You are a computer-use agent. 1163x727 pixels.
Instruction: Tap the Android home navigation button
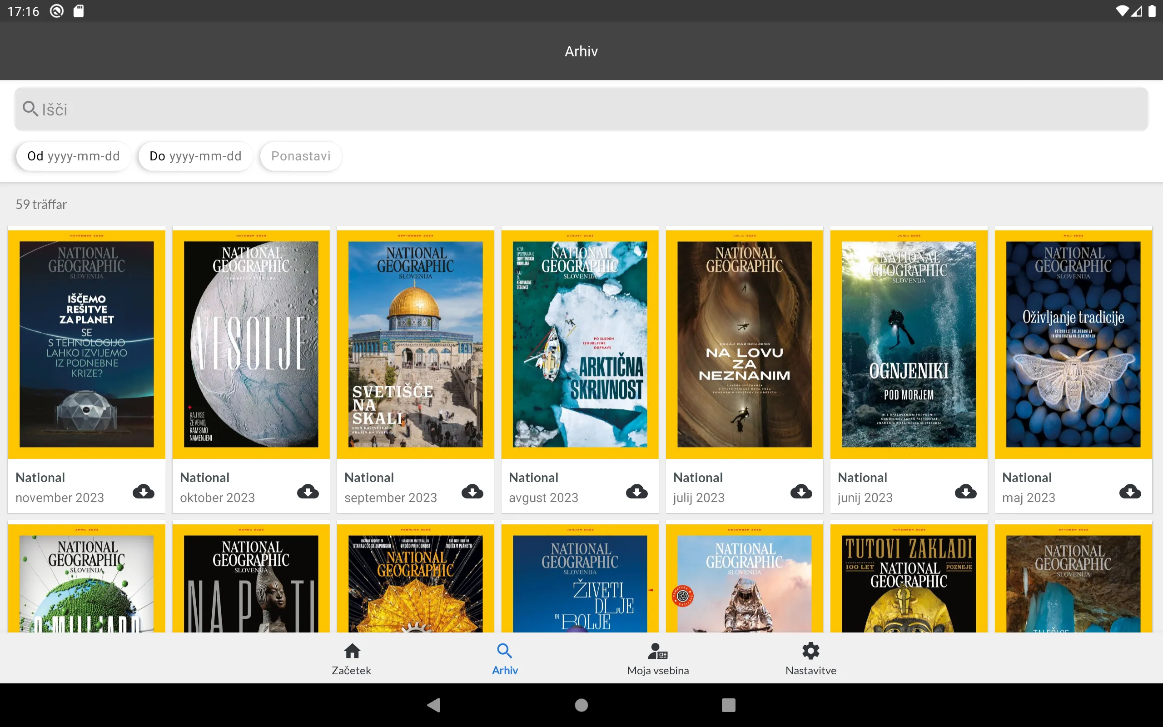pos(581,705)
